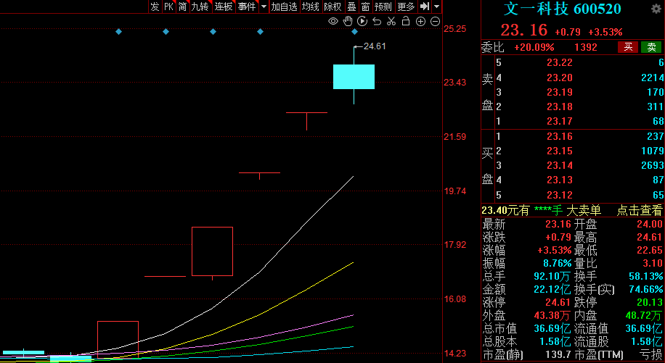Open the dropdown arrow at toolbar's right end
Image resolution: width=665 pixels, height=363 pixels.
click(437, 7)
